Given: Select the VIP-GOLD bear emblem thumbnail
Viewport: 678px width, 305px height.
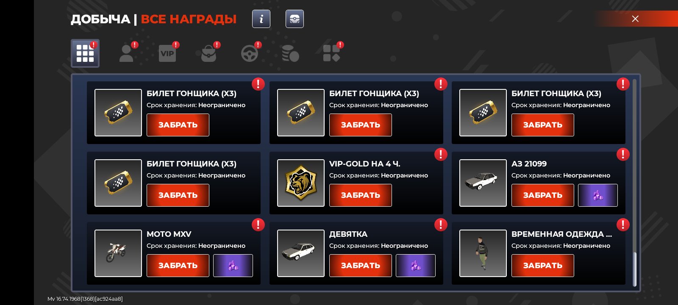Looking at the screenshot, I should [x=301, y=183].
